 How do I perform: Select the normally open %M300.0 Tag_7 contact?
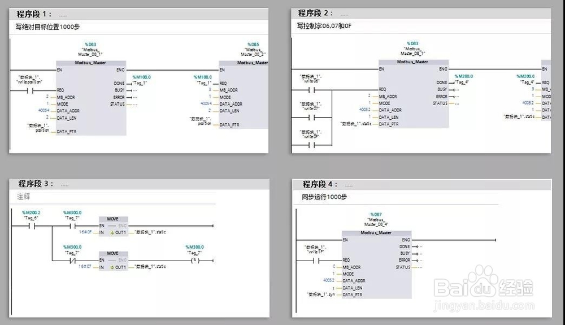click(x=72, y=226)
